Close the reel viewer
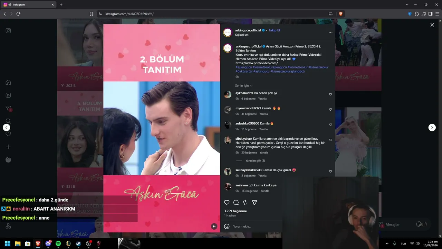Screen dimensions: 442x249 click(432, 25)
